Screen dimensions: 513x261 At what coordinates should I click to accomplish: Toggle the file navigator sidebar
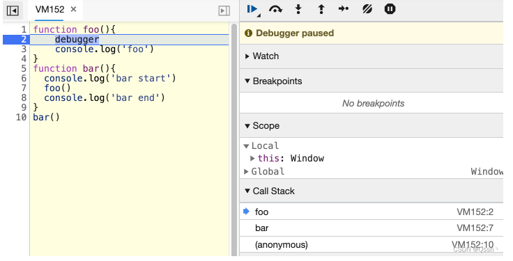tap(13, 10)
